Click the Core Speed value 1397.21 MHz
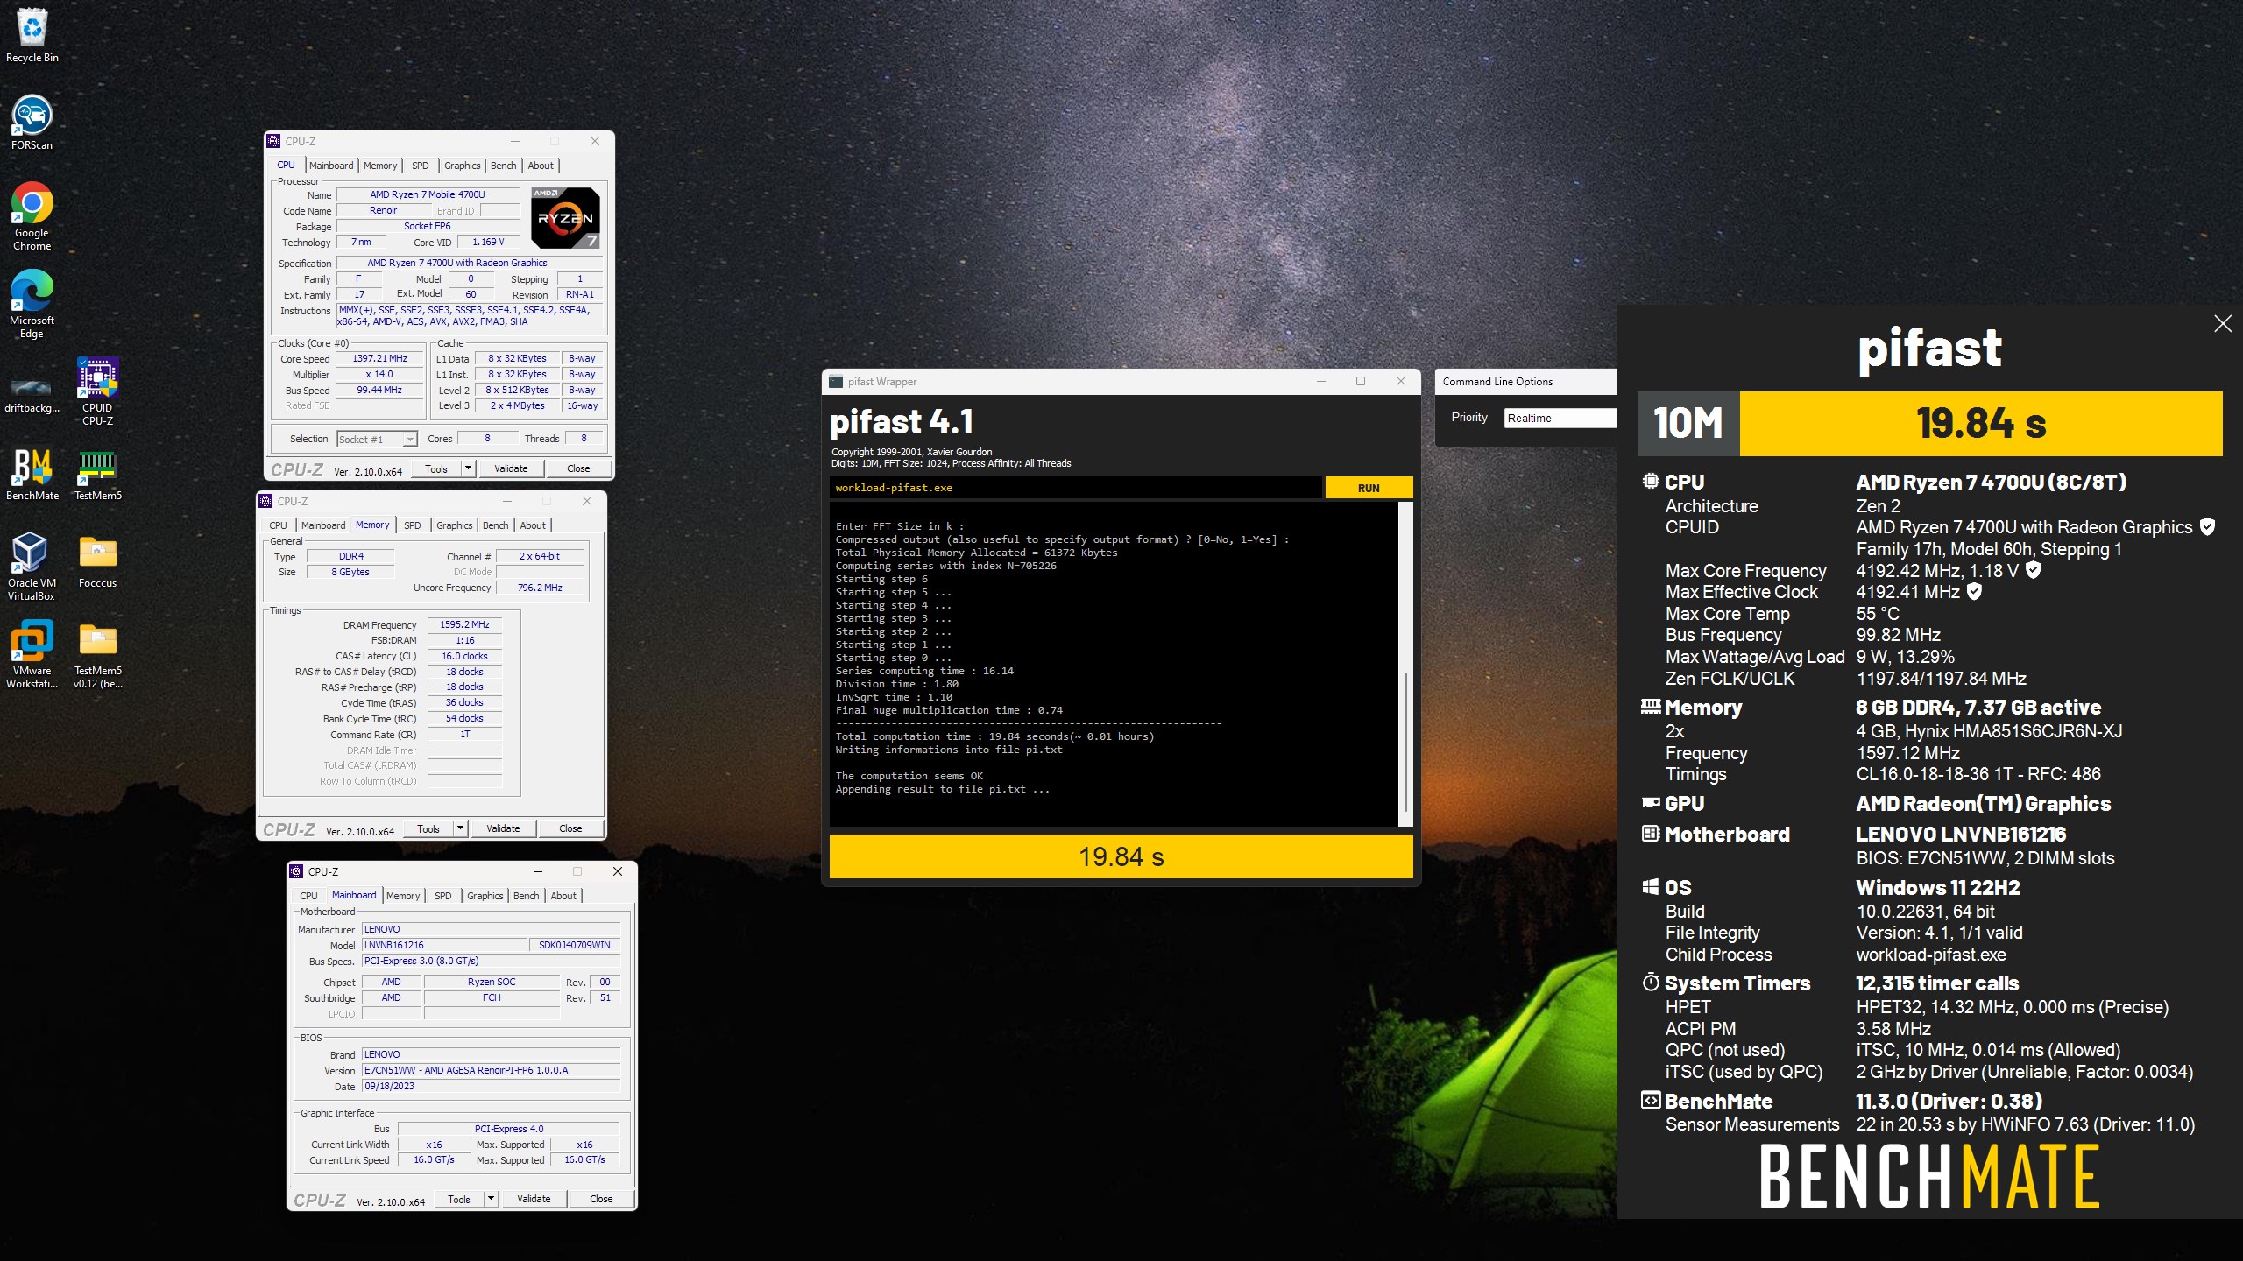The height and width of the screenshot is (1261, 2243). (379, 358)
